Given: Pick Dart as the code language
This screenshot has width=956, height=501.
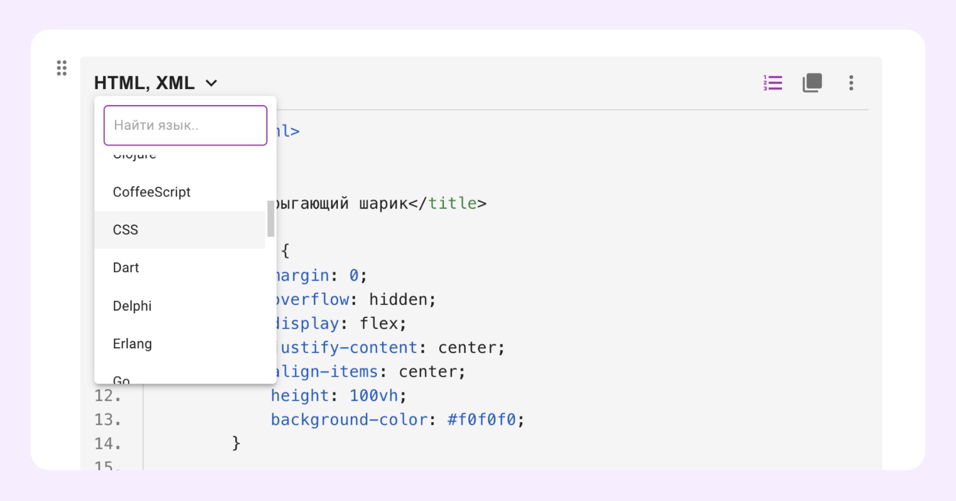Looking at the screenshot, I should [x=126, y=267].
